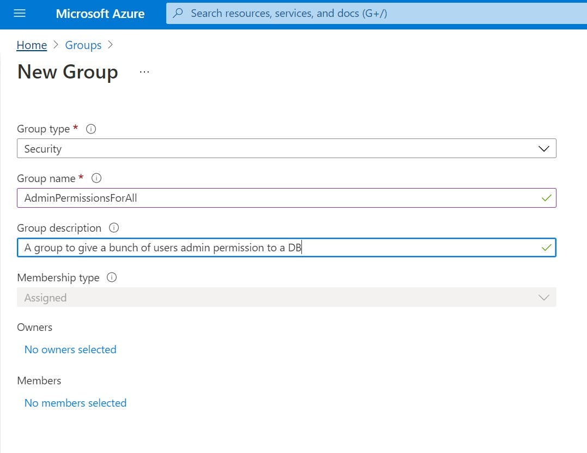Click the green checkmark in Group description
The width and height of the screenshot is (587, 453).
pyautogui.click(x=546, y=248)
